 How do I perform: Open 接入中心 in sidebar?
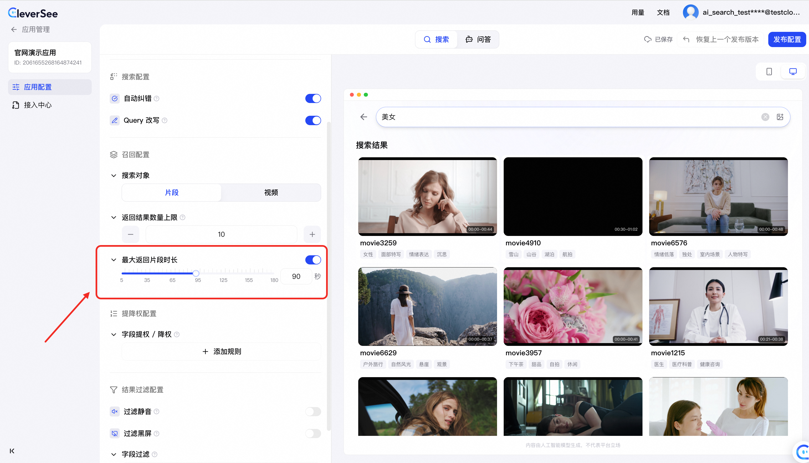[x=50, y=105]
